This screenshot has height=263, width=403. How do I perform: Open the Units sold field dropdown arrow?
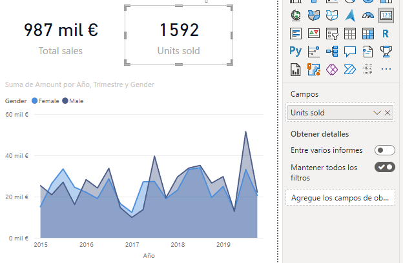(x=377, y=113)
